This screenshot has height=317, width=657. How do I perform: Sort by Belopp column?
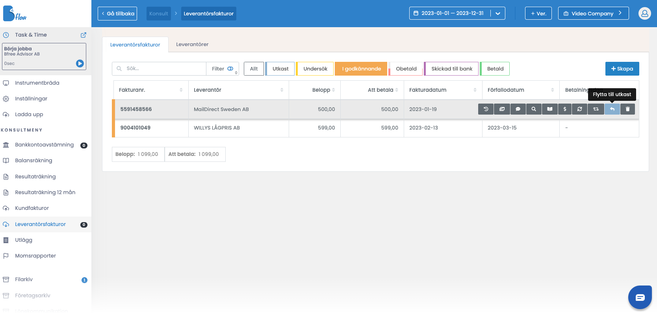[x=333, y=90]
